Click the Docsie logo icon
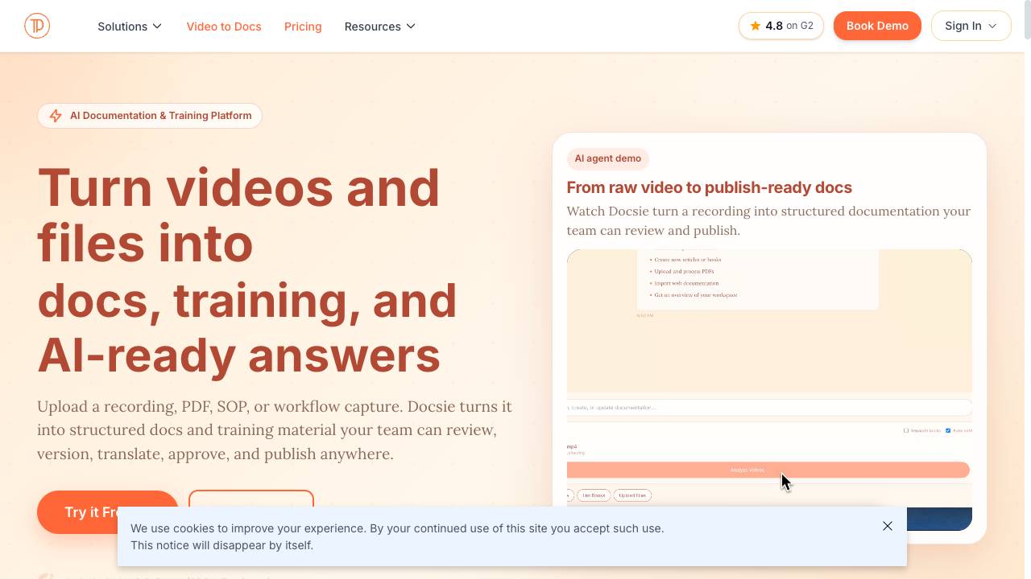 coord(37,26)
